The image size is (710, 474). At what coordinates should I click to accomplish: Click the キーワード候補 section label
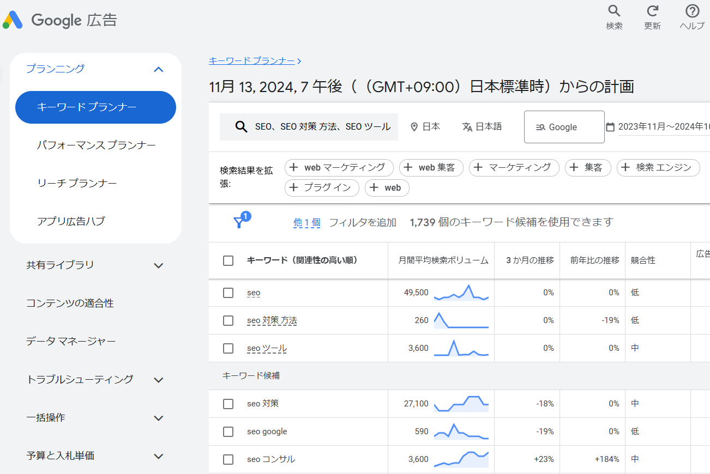click(x=251, y=376)
